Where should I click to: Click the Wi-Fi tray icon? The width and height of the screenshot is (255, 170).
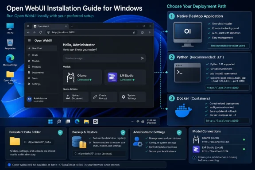(x=138, y=121)
